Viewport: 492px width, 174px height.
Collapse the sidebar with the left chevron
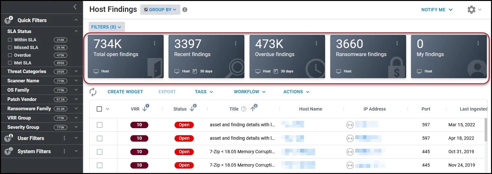pos(75,7)
